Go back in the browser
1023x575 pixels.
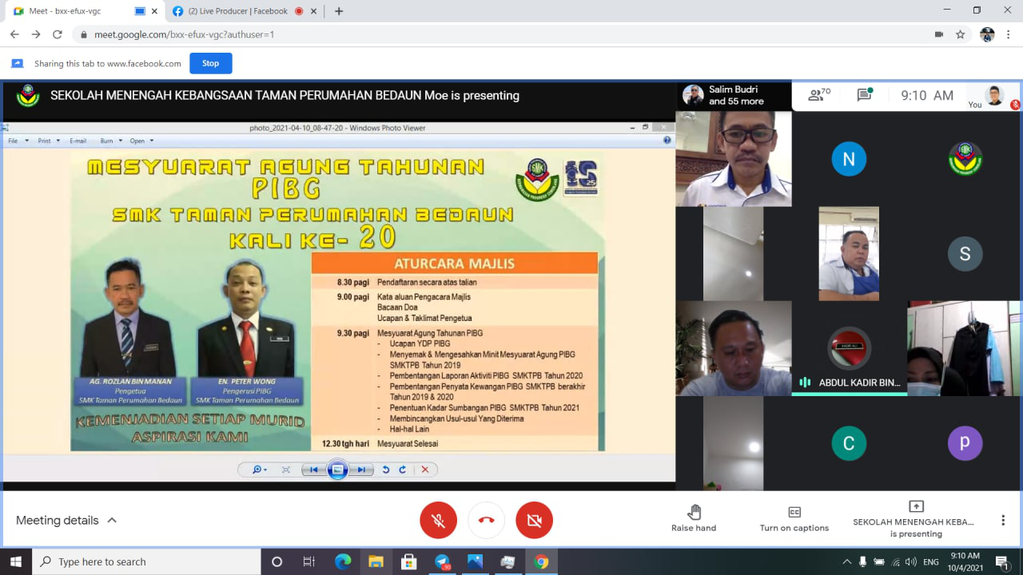click(14, 34)
